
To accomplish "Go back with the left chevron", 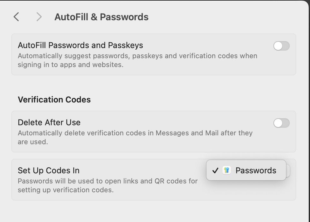I will click(x=16, y=17).
